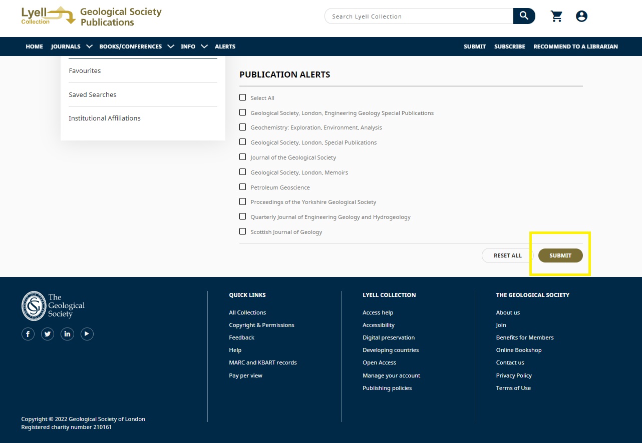Image resolution: width=642 pixels, height=443 pixels.
Task: Open the LinkedIn icon in footer
Action: click(x=67, y=334)
